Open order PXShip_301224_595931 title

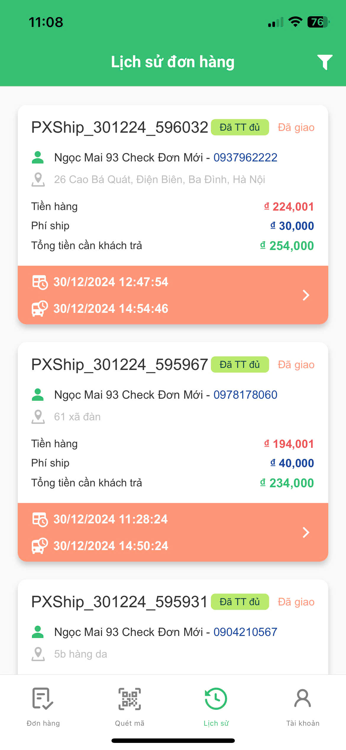tap(119, 602)
